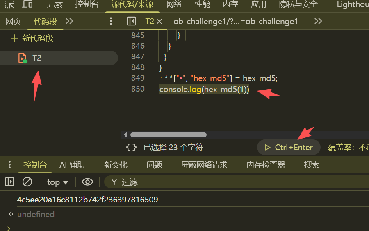Pretty print code with braces icon
Viewport: 369px width, 231px height.
[x=131, y=148]
